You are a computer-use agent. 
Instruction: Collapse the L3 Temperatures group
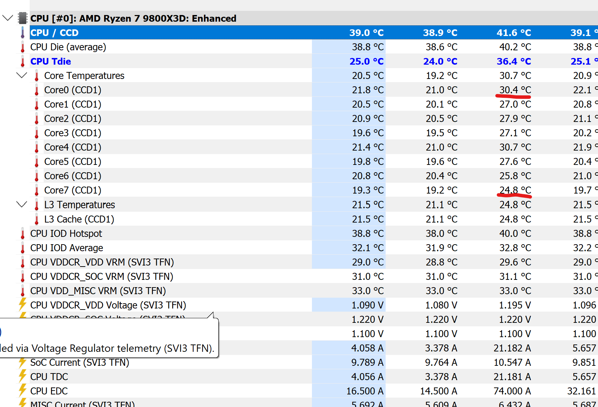(x=22, y=204)
